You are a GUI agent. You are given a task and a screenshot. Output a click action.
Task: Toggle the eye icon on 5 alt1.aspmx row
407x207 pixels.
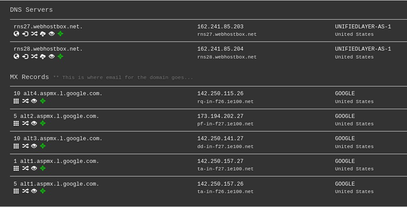point(34,191)
